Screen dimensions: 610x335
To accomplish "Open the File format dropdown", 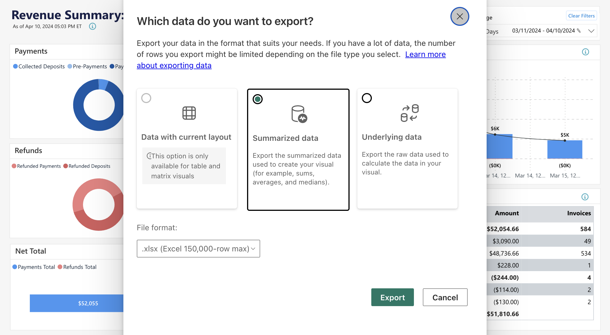I will click(198, 249).
